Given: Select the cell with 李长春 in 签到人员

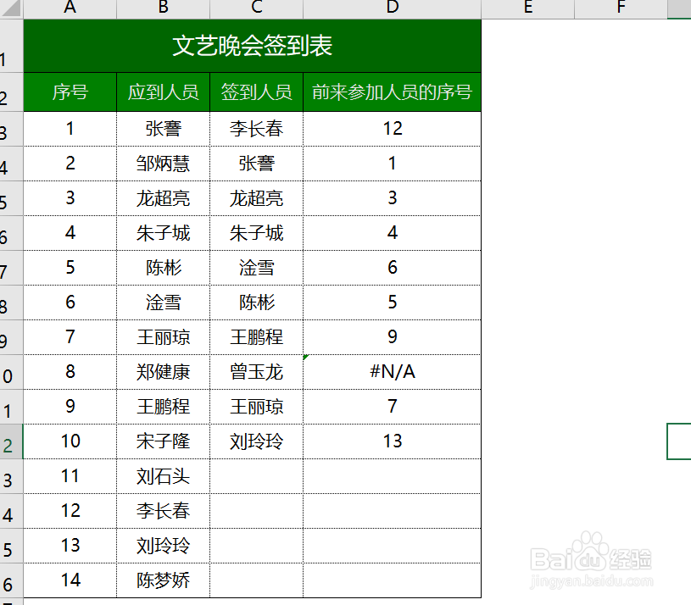Looking at the screenshot, I should 255,128.
